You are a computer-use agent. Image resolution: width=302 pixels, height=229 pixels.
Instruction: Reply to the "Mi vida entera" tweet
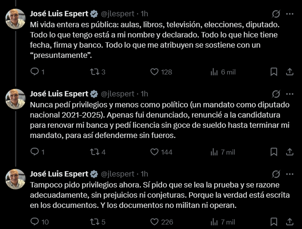tap(34, 72)
